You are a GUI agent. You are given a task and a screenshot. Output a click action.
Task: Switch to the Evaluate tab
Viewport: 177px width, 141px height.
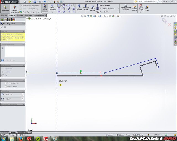20,16
